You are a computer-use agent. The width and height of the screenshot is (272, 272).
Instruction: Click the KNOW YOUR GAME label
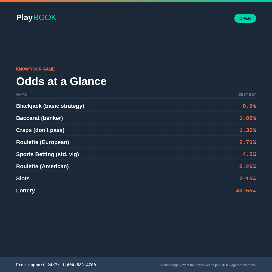click(35, 69)
